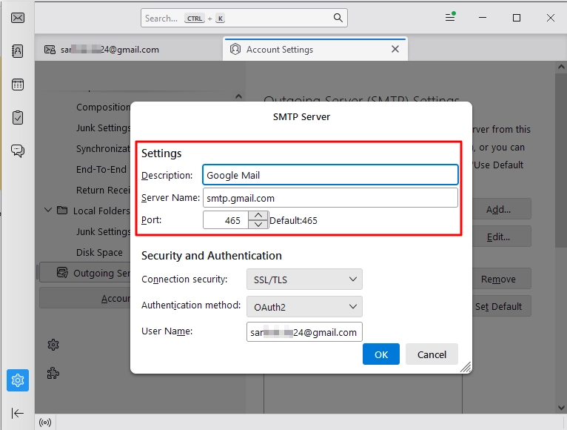Click the Set Default button

[x=502, y=306]
